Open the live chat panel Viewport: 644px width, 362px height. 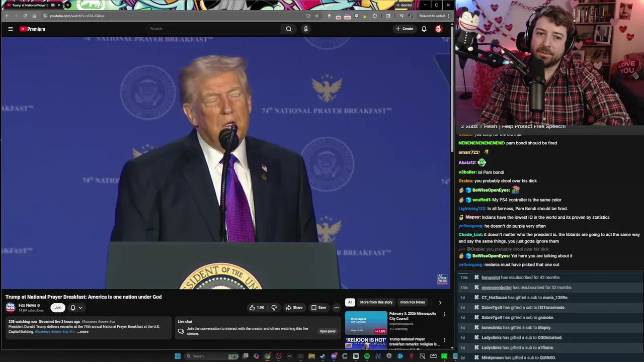click(328, 331)
